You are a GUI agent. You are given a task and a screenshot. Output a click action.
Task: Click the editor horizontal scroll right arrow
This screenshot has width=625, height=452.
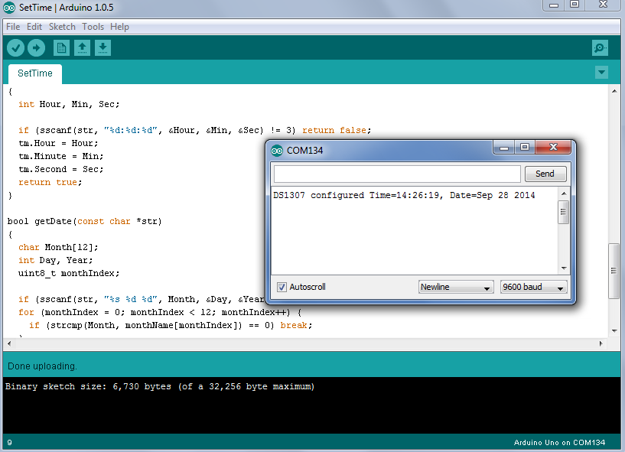pyautogui.click(x=601, y=343)
